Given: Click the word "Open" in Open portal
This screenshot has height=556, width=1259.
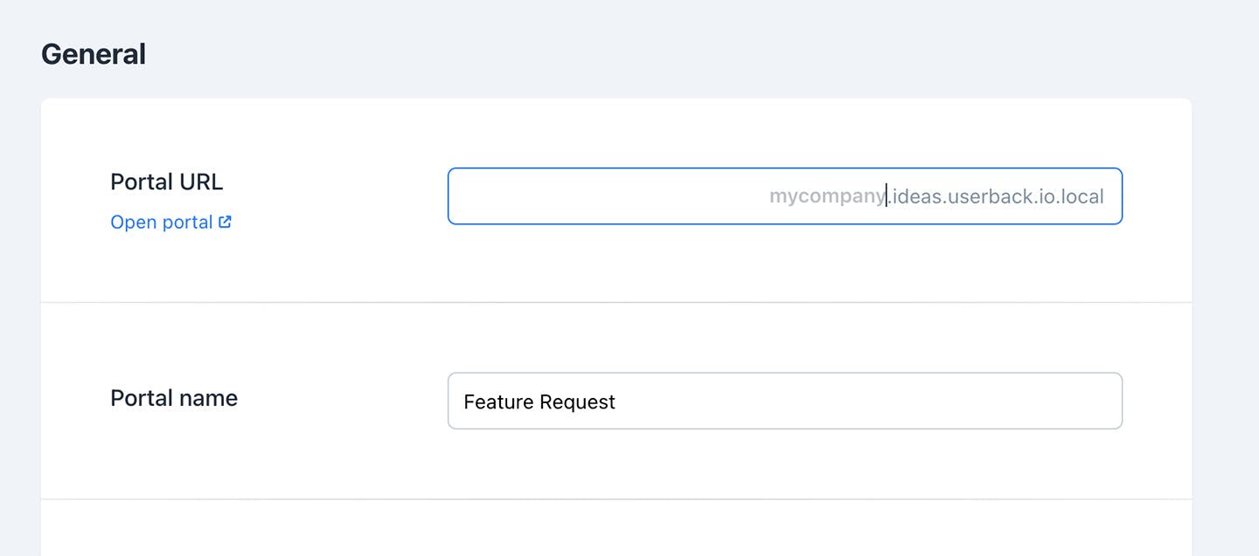Looking at the screenshot, I should tap(130, 223).
